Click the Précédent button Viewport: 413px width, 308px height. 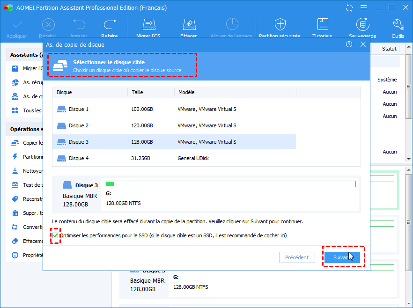pos(297,257)
